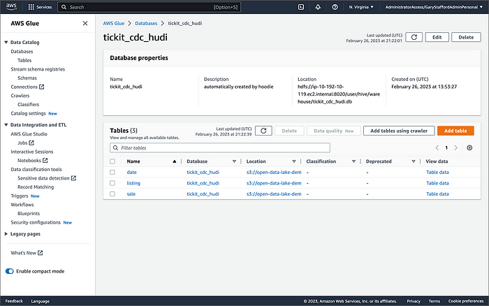Image resolution: width=489 pixels, height=306 pixels.
Task: Open Stream schema registries
Action: click(38, 69)
